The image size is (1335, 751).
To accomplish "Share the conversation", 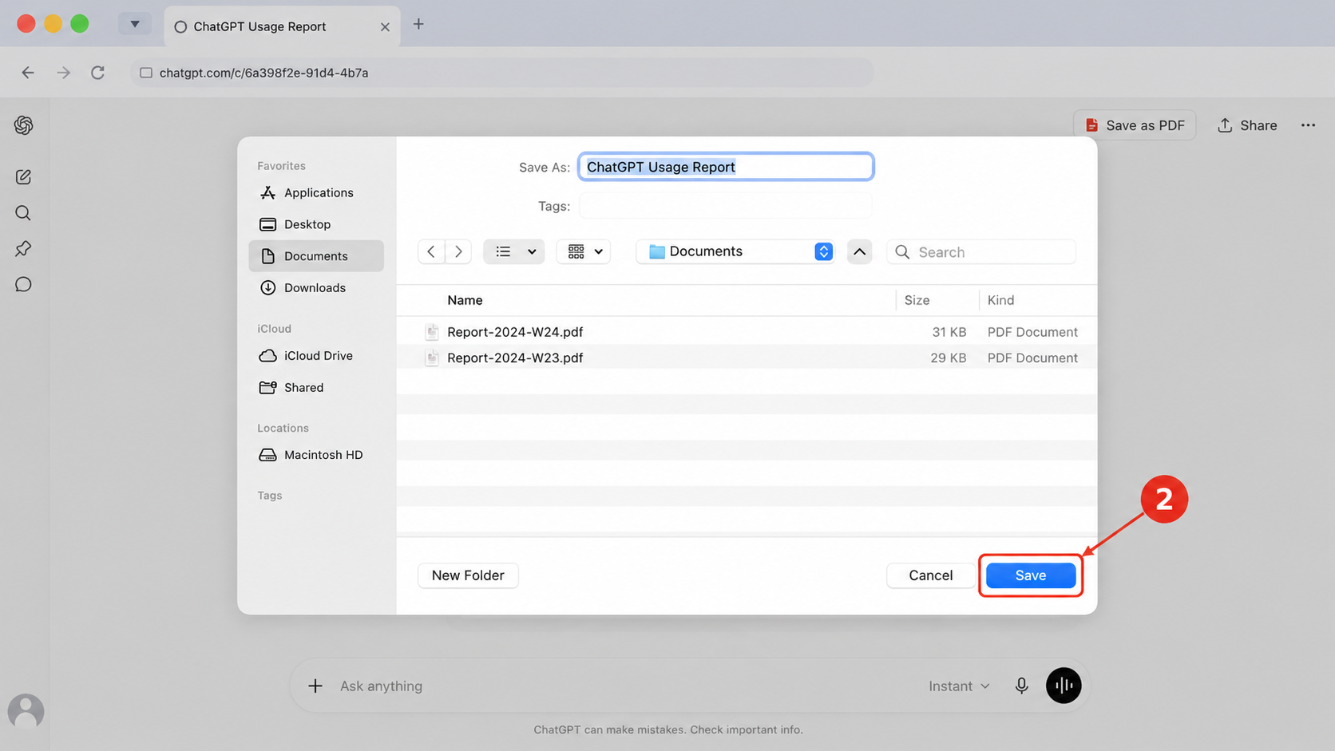I will click(x=1247, y=125).
